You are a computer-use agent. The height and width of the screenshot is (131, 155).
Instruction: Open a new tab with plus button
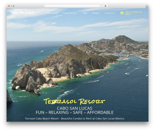click(147, 7)
